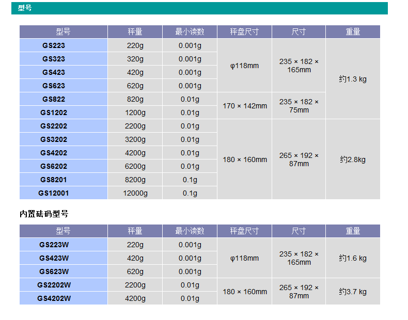
Task: Select the 约1.6 kg weight cell
Action: pos(353,258)
